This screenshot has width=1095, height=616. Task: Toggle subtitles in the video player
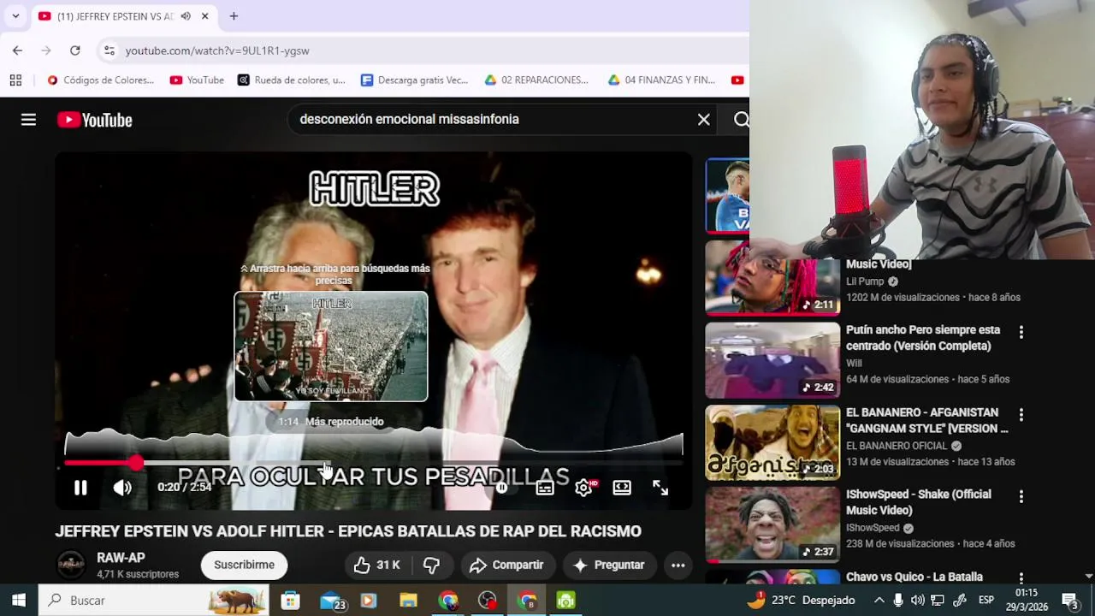544,488
